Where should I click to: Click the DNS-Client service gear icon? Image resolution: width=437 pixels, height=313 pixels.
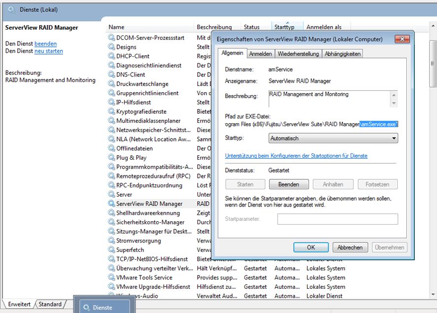111,74
